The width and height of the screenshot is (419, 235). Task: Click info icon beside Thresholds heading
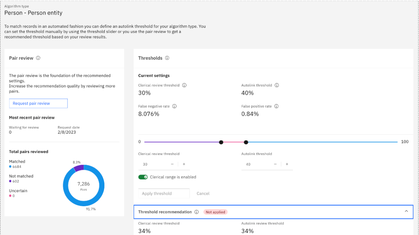click(167, 58)
